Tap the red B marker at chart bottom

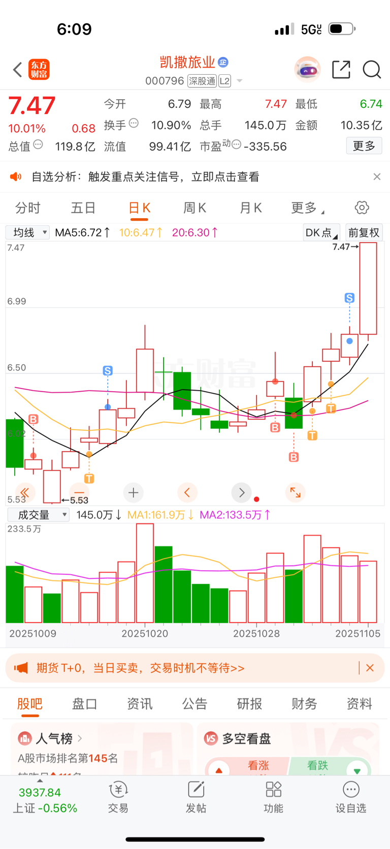[294, 457]
